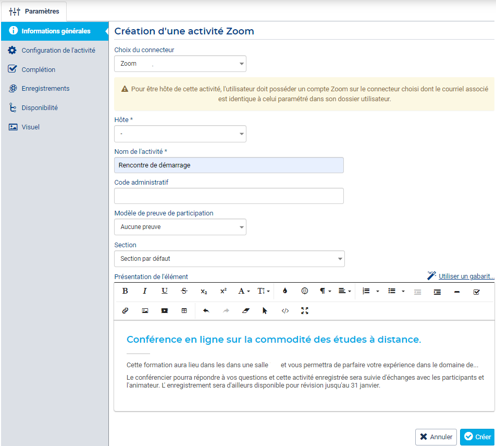This screenshot has height=446, width=496.
Task: Open the Complétion section
Action: [55, 69]
